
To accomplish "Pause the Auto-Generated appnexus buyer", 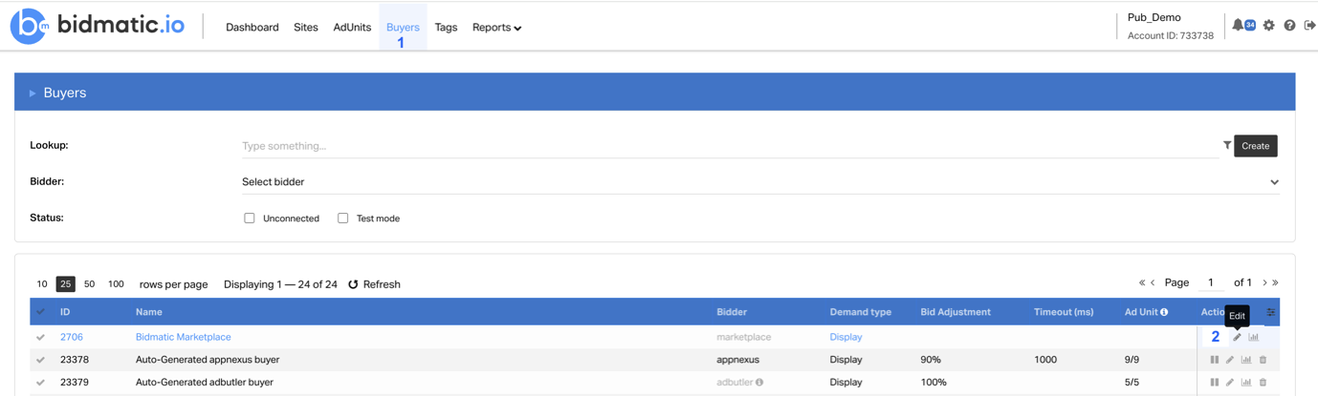I will pyautogui.click(x=1214, y=360).
